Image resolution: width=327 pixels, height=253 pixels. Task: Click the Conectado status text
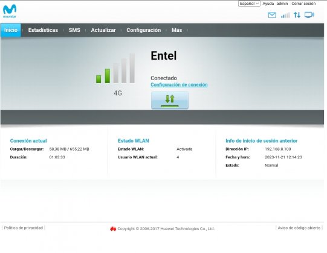click(164, 78)
